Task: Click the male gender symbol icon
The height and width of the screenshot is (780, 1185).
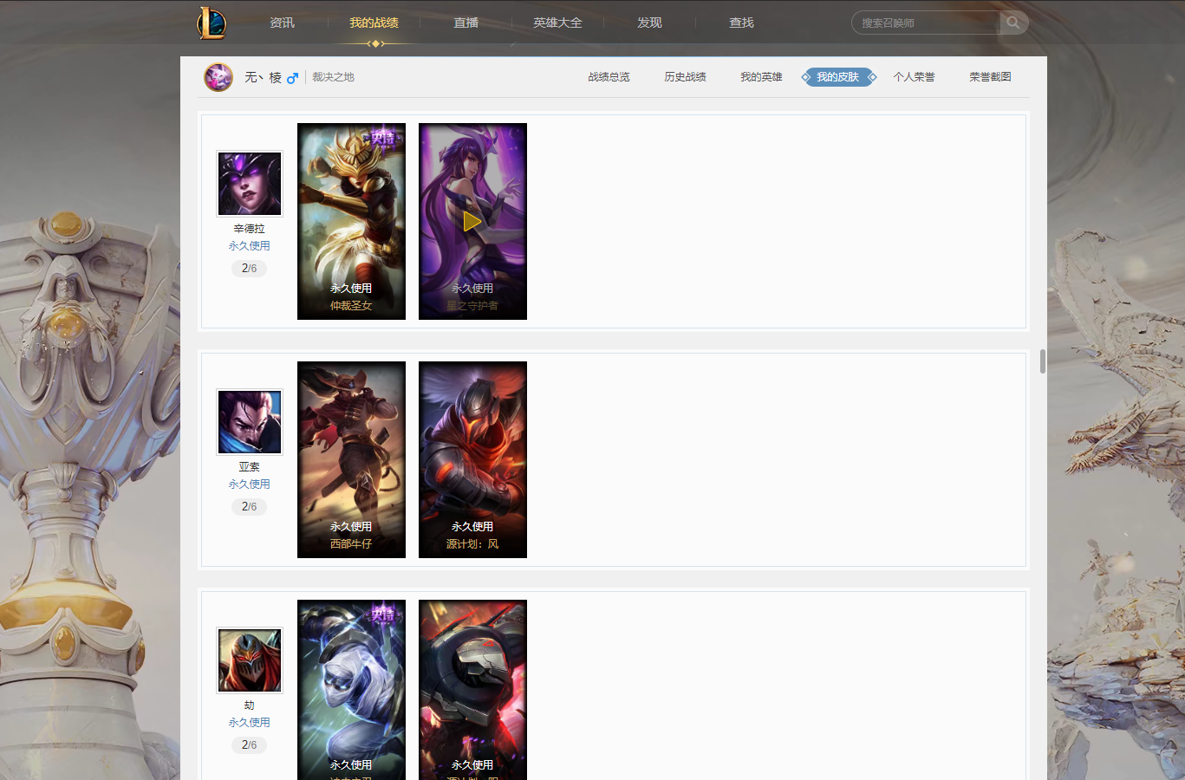Action: tap(292, 78)
